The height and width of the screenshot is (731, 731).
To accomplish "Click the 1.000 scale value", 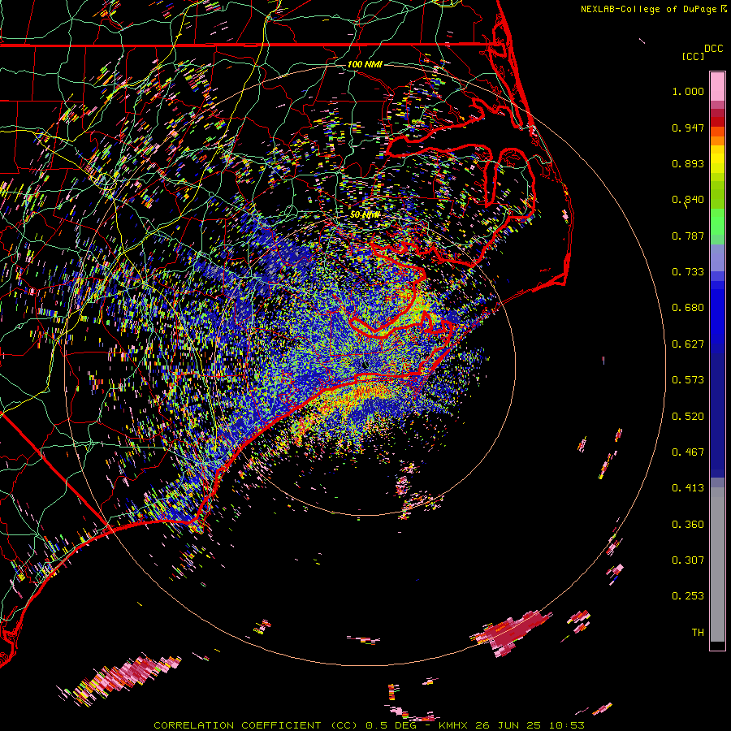I will click(x=688, y=91).
